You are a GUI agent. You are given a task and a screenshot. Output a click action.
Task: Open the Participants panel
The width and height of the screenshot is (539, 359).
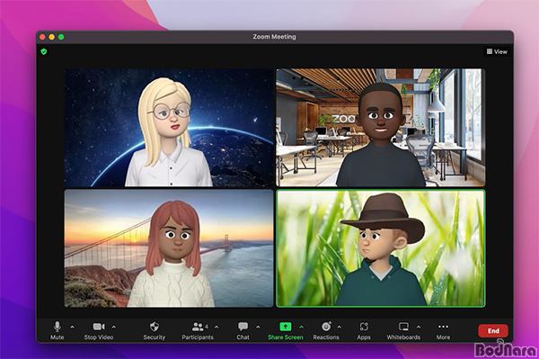198,330
